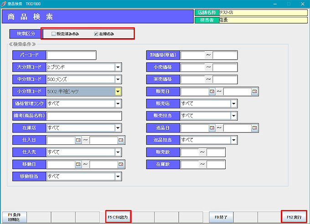This screenshot has height=224, width=310.
Task: Open calendar for 販売日 end date
Action: click(x=254, y=92)
